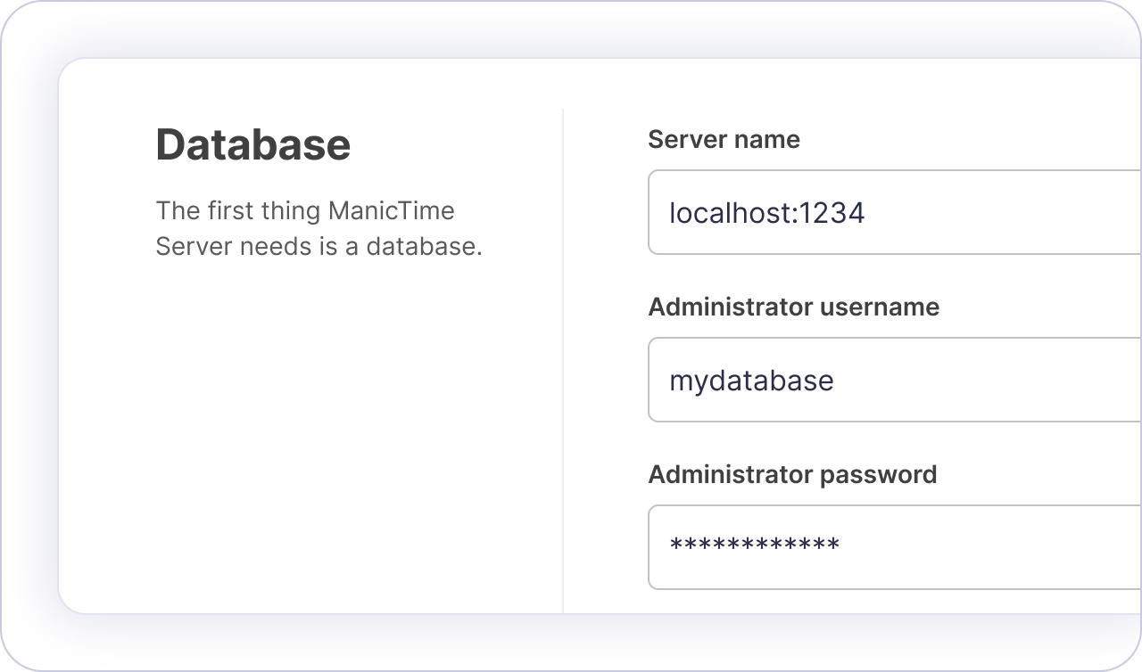Click the "Database" section heading
Image resolution: width=1142 pixels, height=672 pixels.
(252, 144)
